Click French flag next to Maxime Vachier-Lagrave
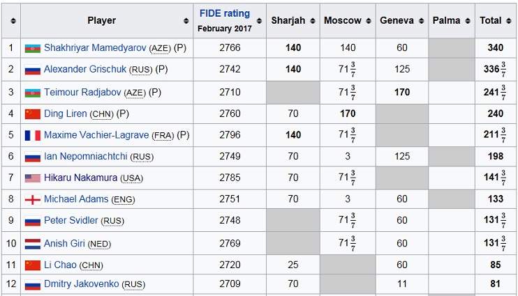 pyautogui.click(x=32, y=135)
